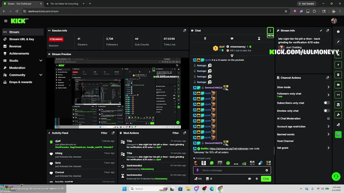The height and width of the screenshot is (193, 344).
Task: Open the advanced.gg link in chat
Action: [229, 149]
